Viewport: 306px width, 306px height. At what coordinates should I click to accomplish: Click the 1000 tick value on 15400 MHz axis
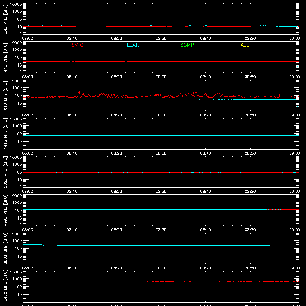(17, 279)
